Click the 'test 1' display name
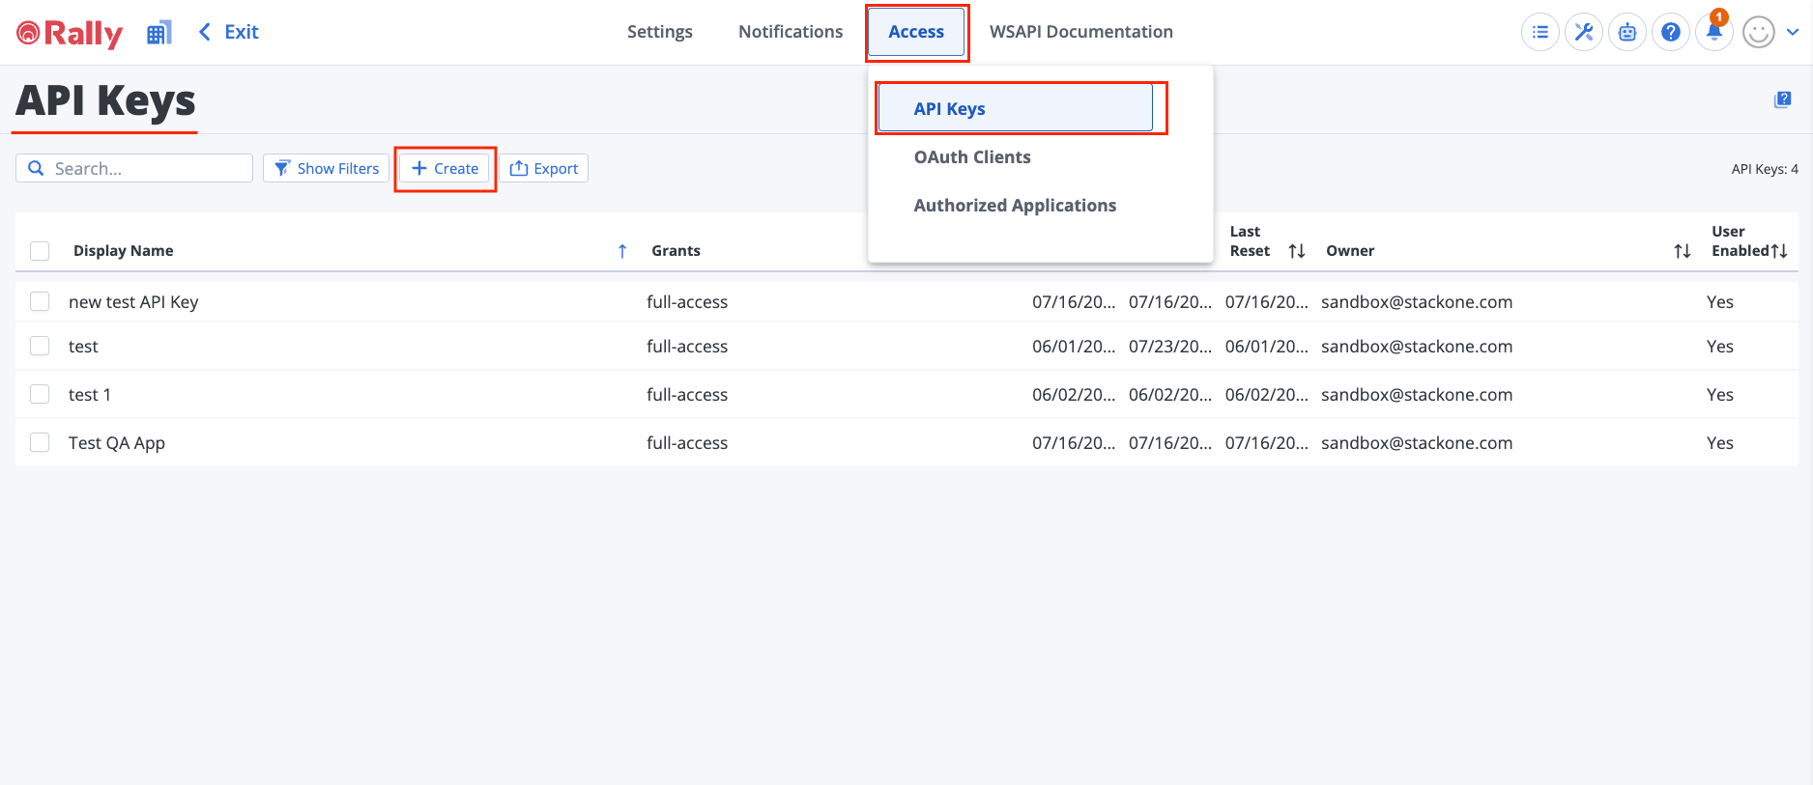 tap(90, 395)
